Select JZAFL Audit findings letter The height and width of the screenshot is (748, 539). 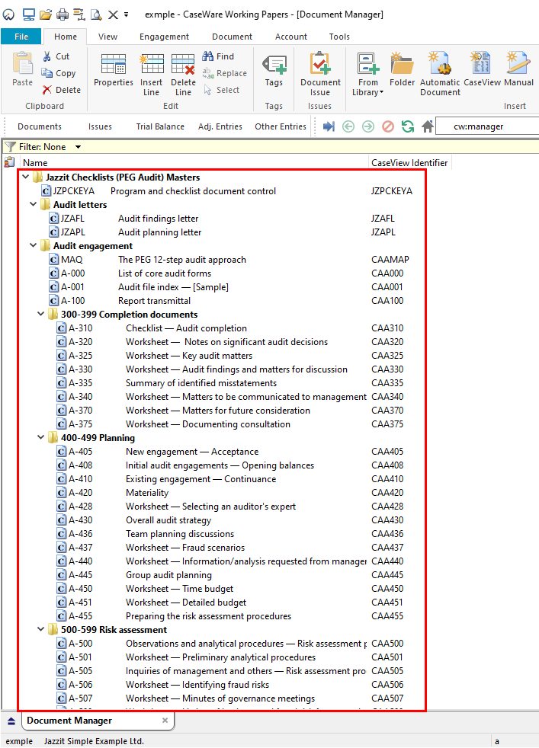click(223, 218)
